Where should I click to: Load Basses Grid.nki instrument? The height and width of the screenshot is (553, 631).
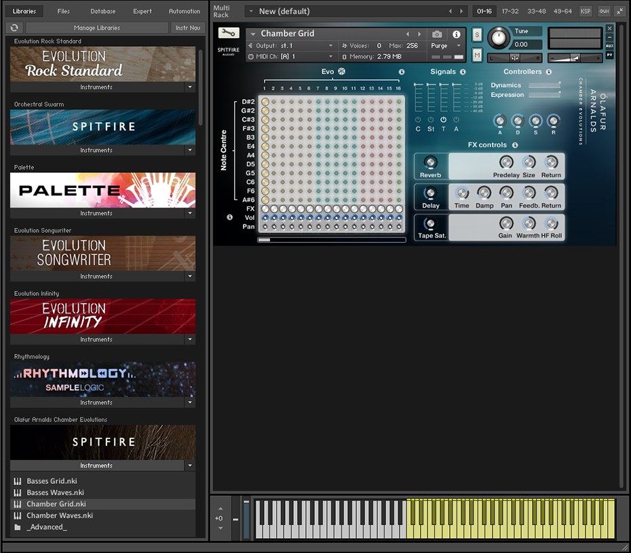(x=102, y=481)
